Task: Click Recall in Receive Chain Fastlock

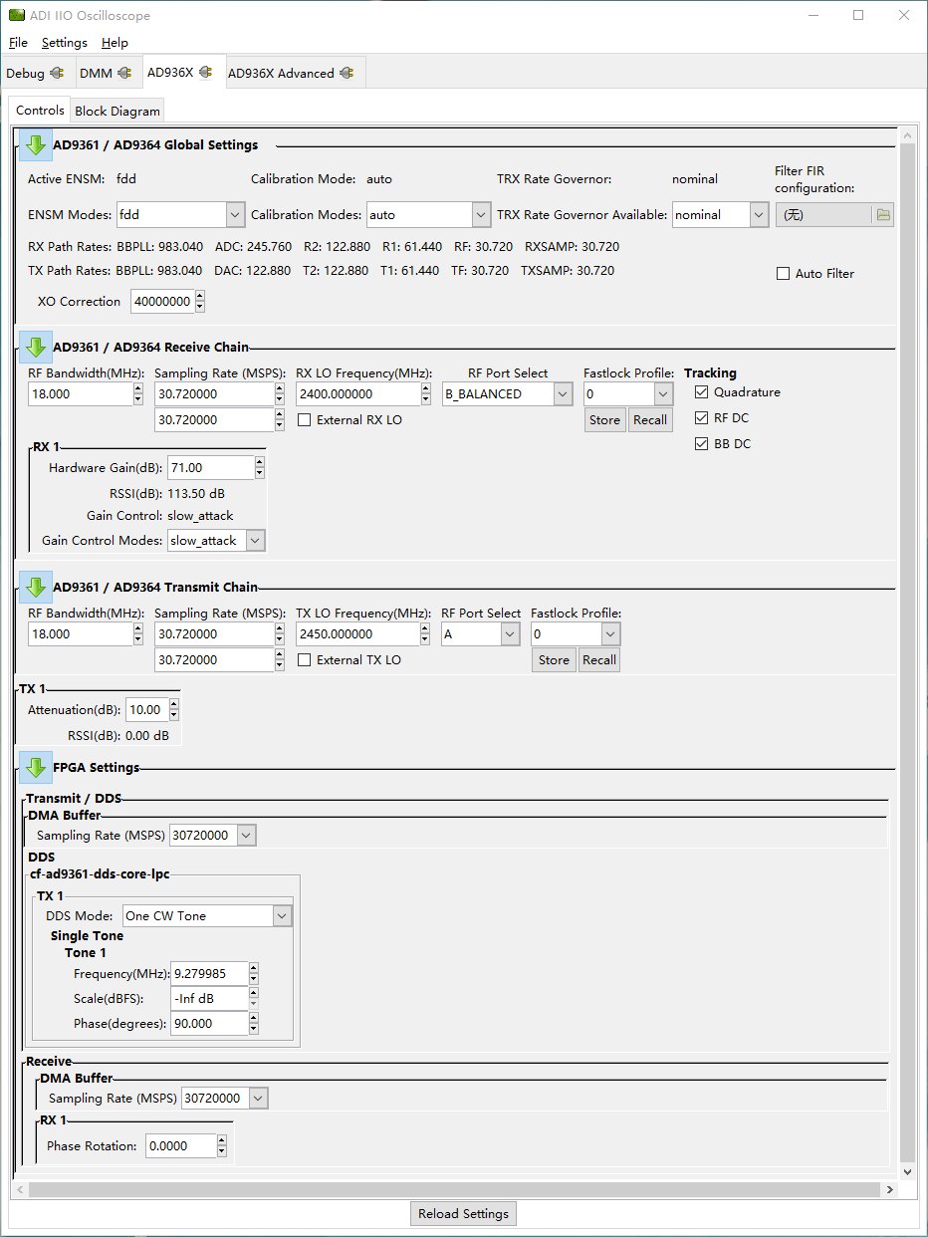Action: (650, 420)
